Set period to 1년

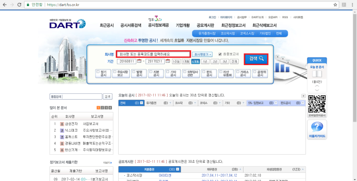click(x=205, y=61)
